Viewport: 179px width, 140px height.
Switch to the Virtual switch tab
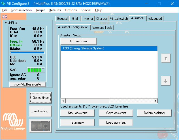119,19
